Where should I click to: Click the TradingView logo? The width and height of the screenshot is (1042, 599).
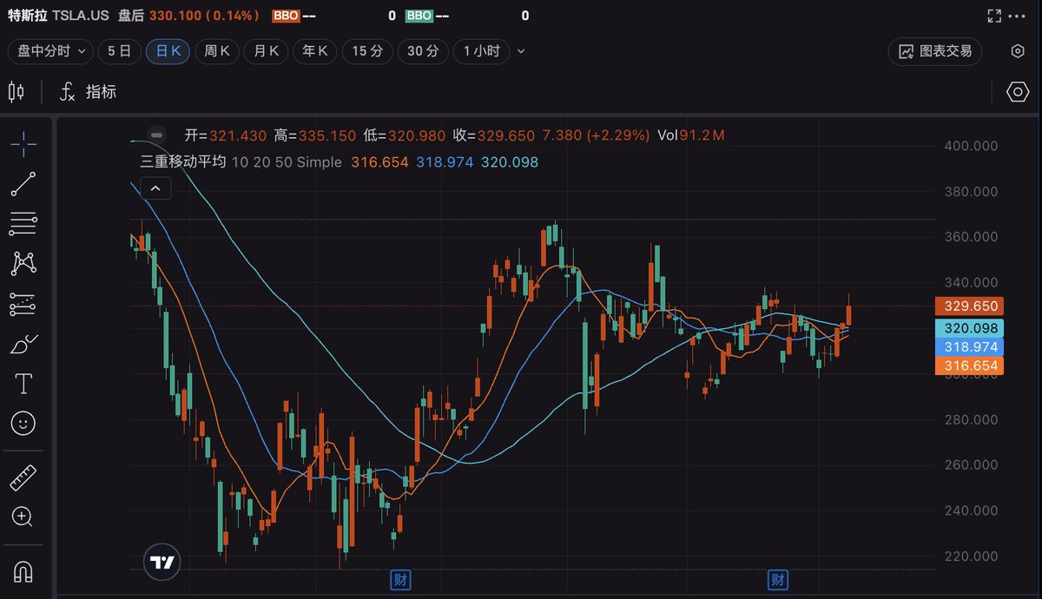[x=162, y=563]
